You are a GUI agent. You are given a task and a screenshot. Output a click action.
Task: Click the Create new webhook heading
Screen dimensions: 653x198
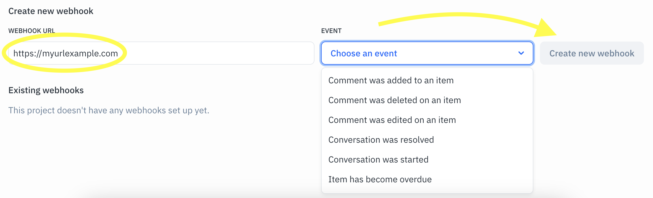pos(51,11)
